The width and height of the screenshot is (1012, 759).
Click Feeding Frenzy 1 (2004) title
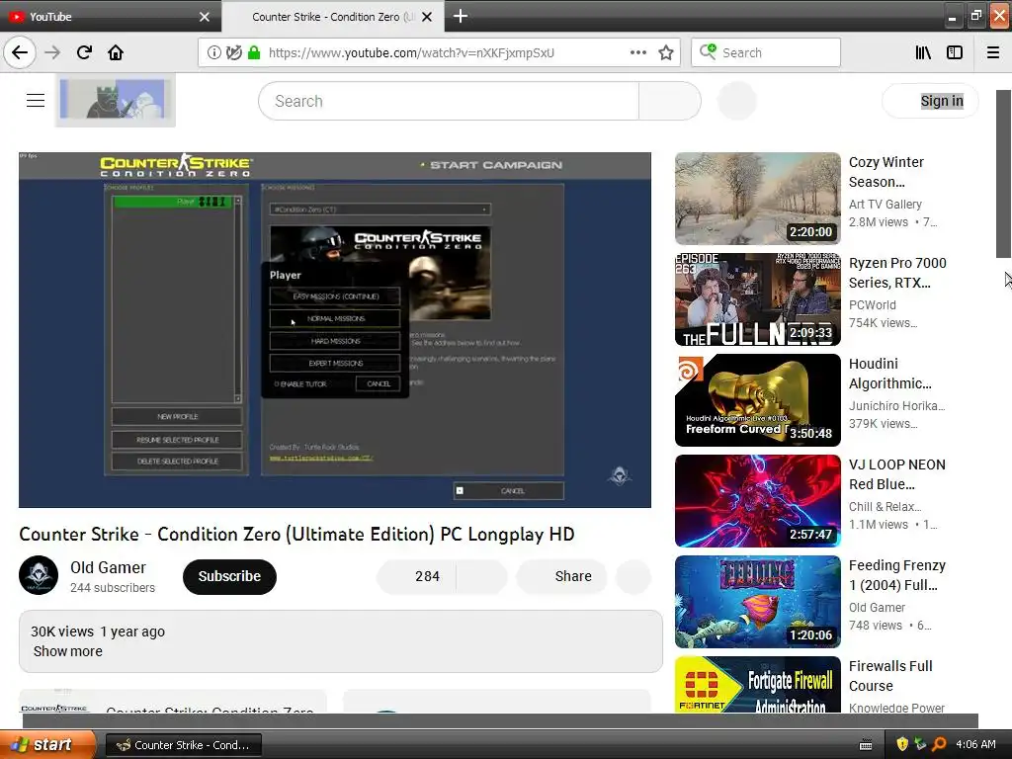[897, 574]
